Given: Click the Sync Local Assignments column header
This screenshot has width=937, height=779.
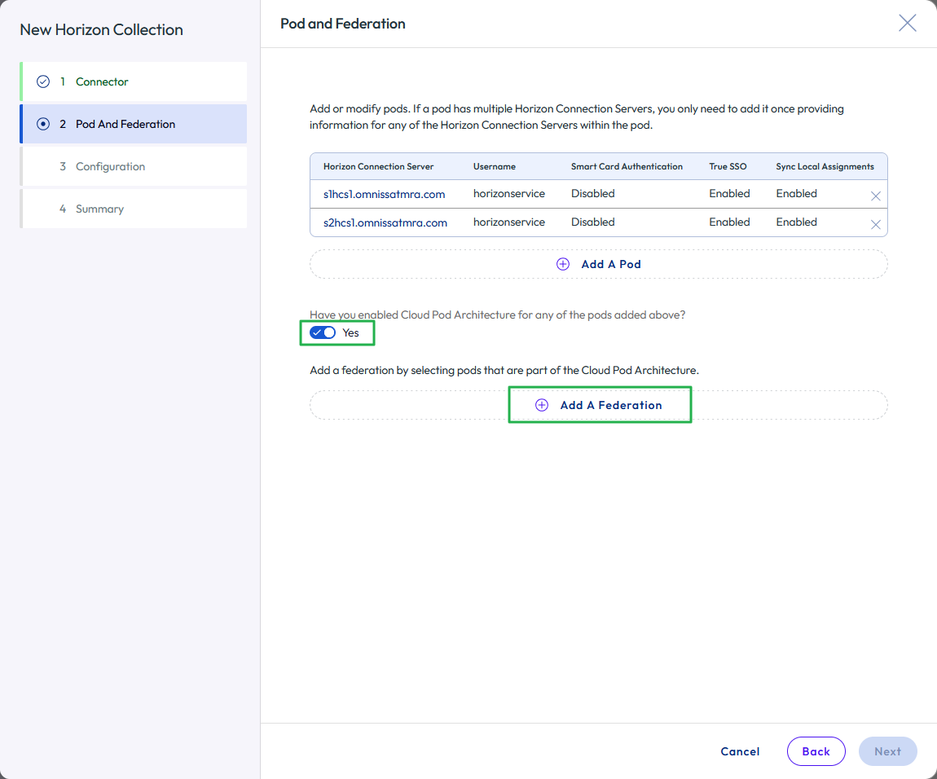Looking at the screenshot, I should 825,166.
